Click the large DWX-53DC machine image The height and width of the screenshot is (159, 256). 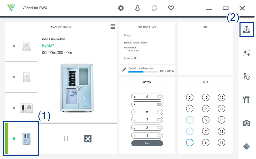tap(77, 88)
